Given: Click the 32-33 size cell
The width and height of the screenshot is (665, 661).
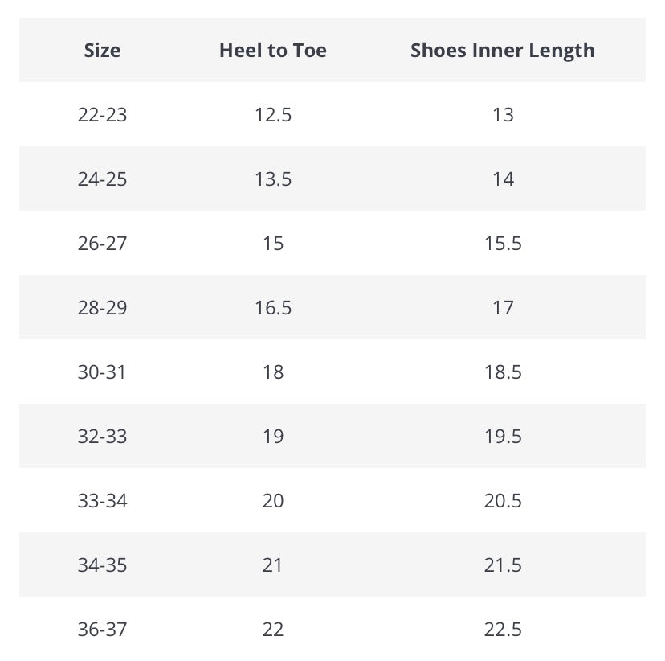Looking at the screenshot, I should point(102,437).
